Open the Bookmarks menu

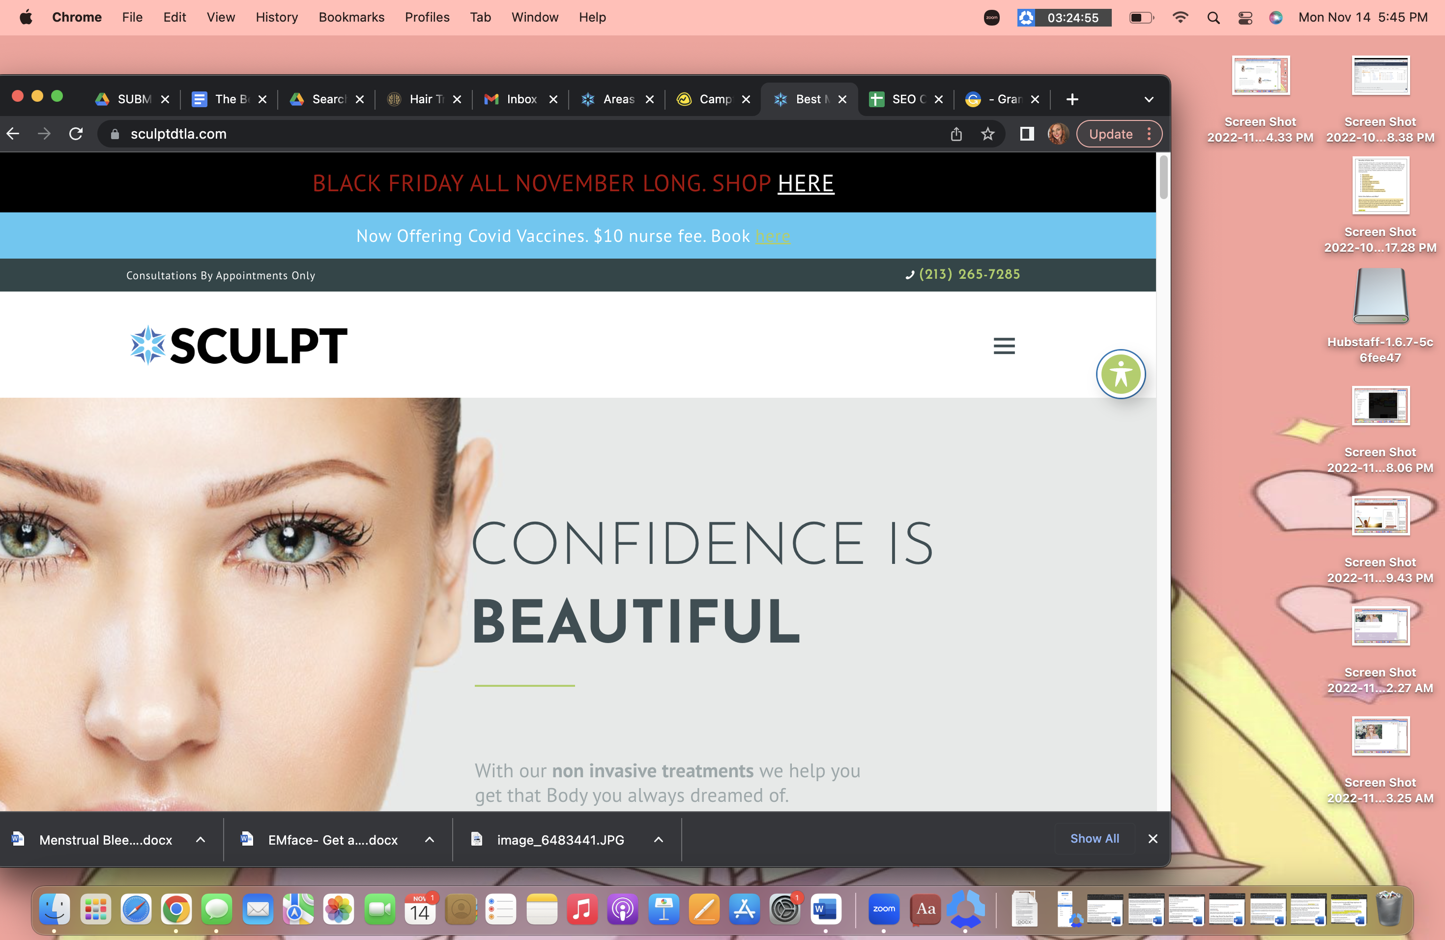click(x=351, y=18)
